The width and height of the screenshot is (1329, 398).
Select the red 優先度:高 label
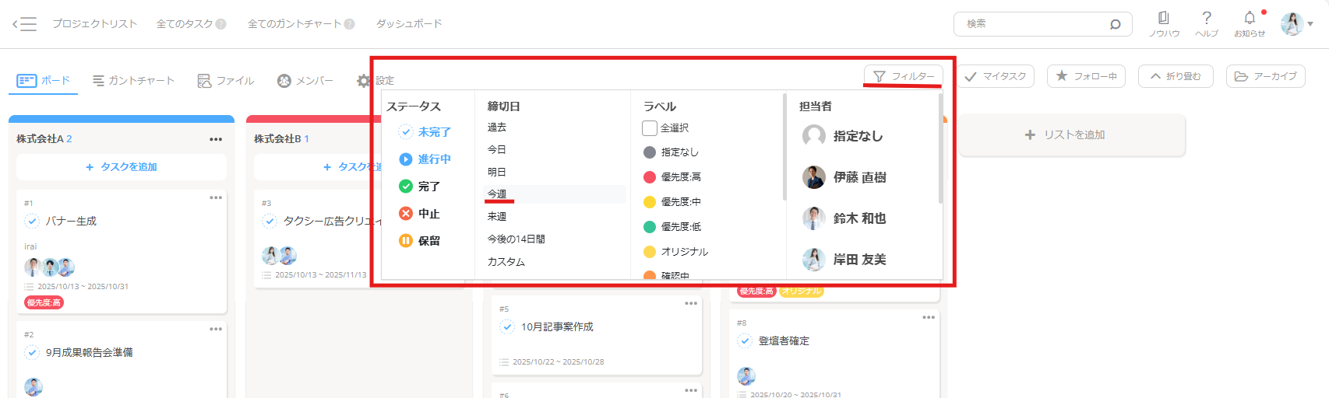pos(672,177)
